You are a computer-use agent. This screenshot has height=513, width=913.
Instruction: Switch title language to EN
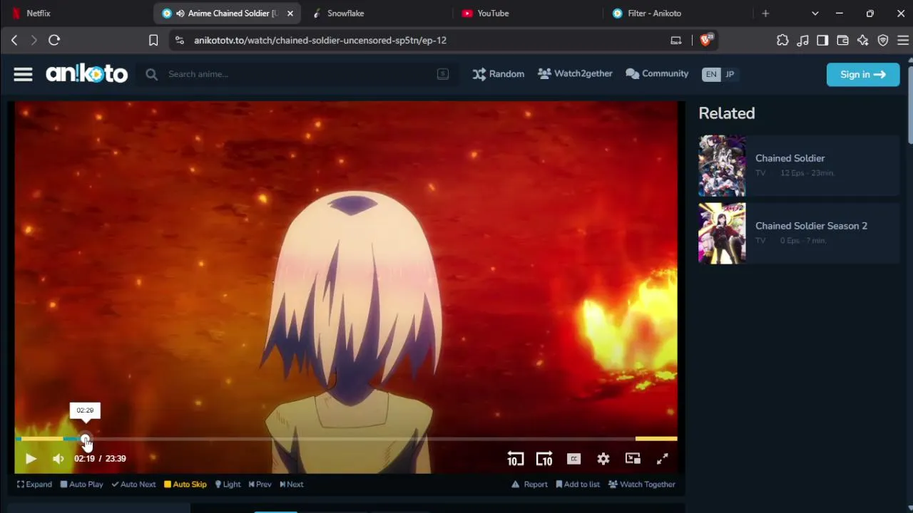click(711, 74)
